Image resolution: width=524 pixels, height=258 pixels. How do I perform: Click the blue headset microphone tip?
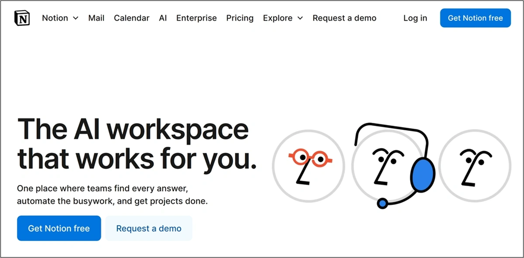pyautogui.click(x=382, y=203)
